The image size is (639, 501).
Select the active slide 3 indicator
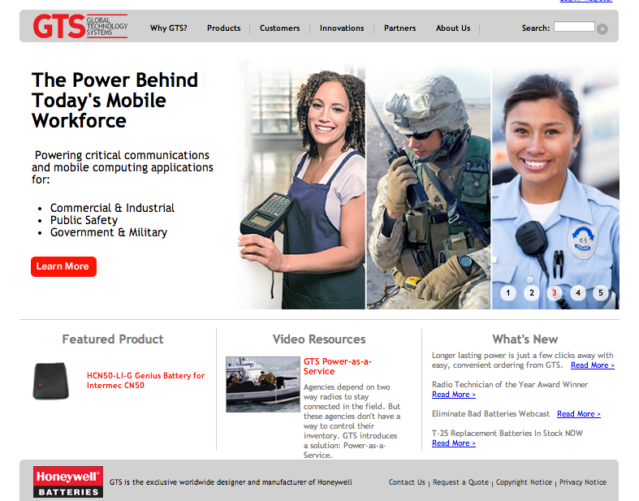(555, 292)
